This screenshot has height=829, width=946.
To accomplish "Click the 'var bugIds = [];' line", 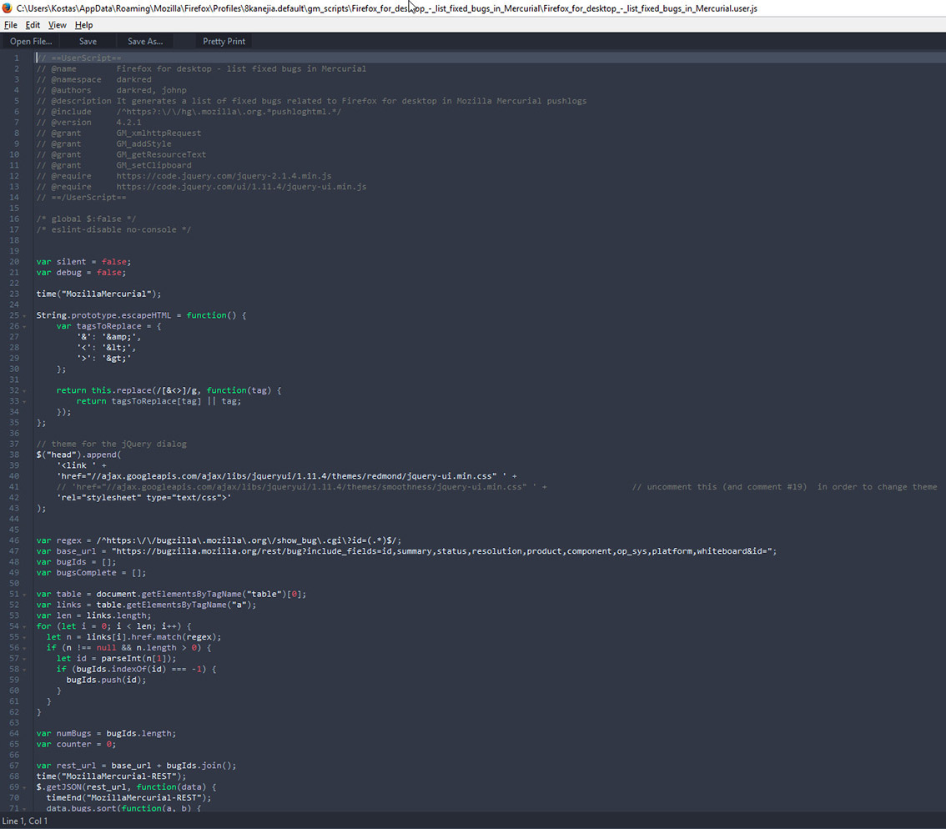I will (76, 562).
